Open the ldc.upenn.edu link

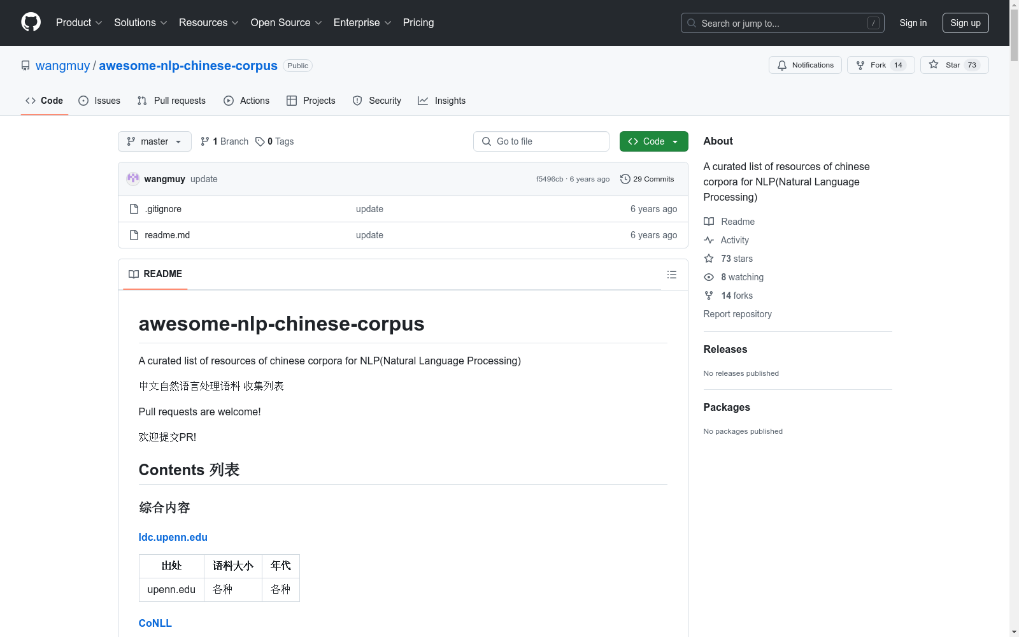173,537
